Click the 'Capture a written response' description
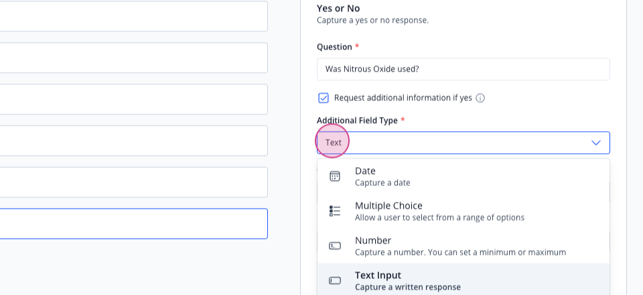Screen dimensions: 643x295 coord(408,287)
